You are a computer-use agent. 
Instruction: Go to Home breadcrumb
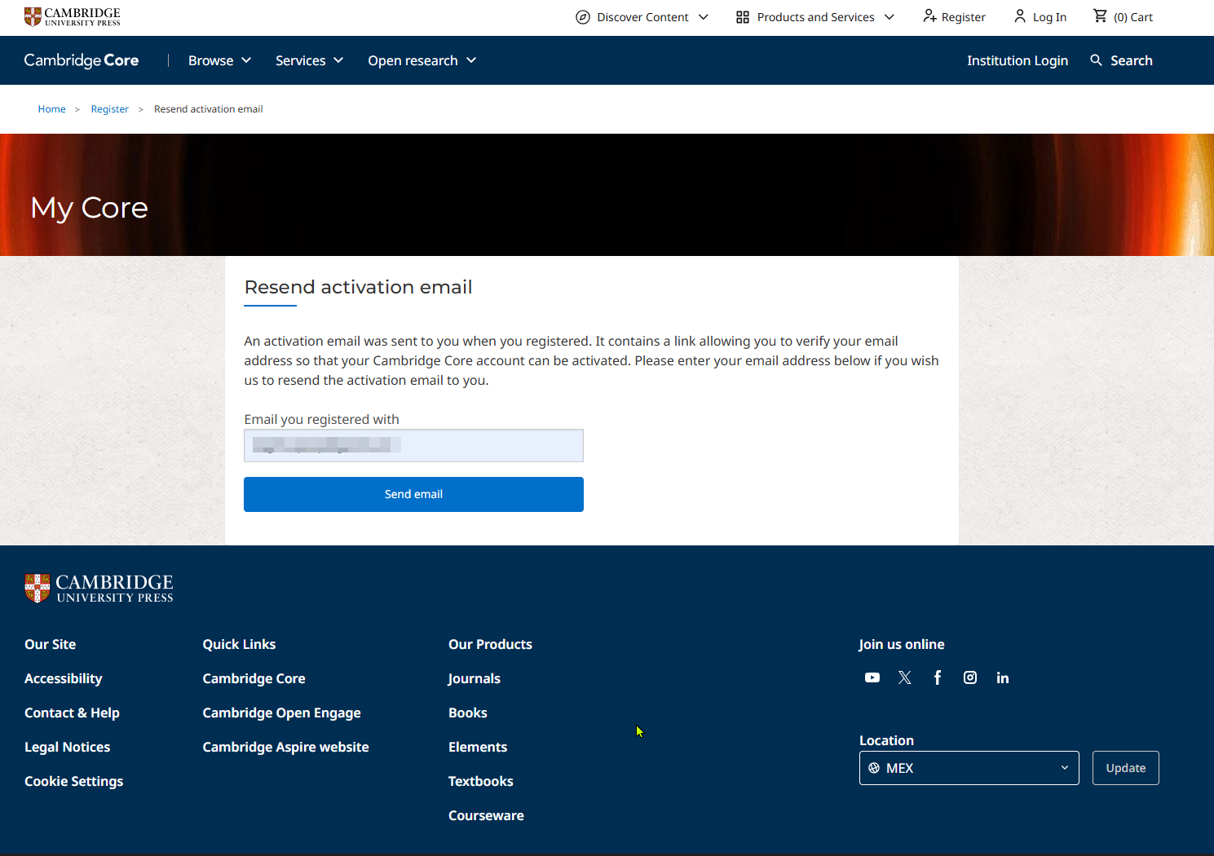(x=51, y=109)
